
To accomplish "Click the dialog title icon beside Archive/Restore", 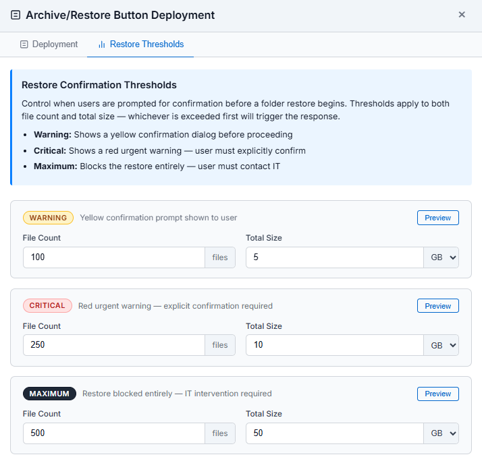I will 16,15.
